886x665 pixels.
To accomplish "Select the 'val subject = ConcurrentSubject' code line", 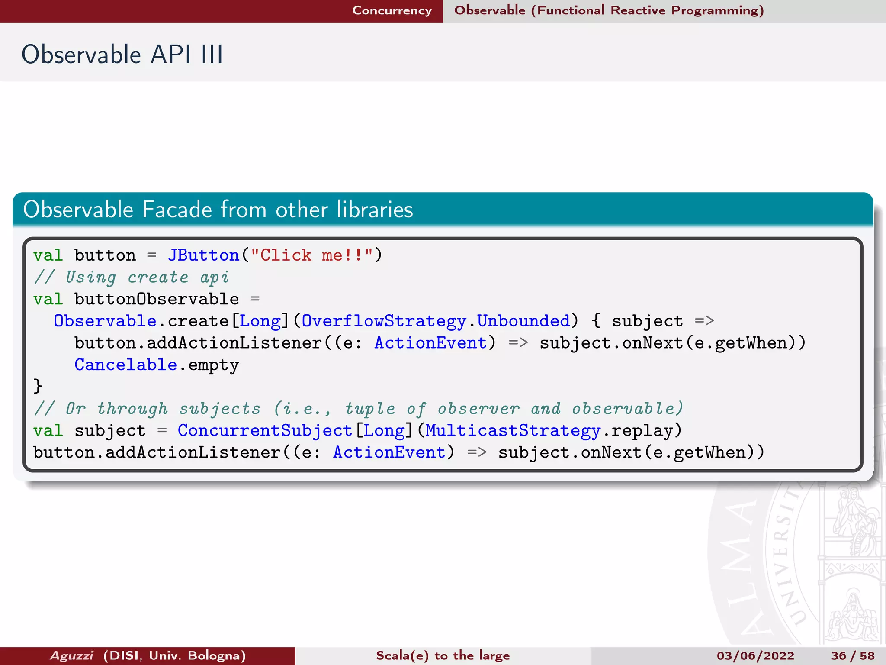I will (x=357, y=430).
